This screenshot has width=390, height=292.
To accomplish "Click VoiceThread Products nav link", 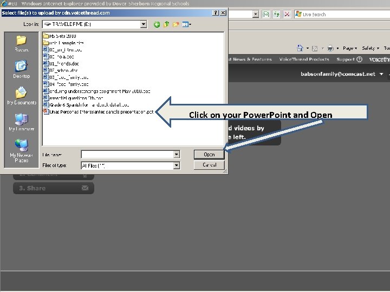I will point(304,59).
